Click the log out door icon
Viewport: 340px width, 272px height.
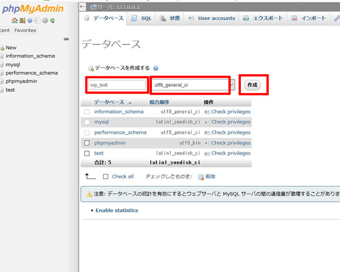[x=22, y=20]
